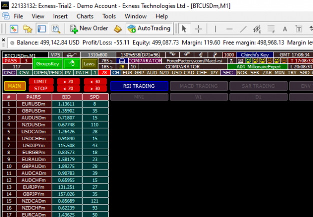Click the PAIRS column header

click(34, 97)
